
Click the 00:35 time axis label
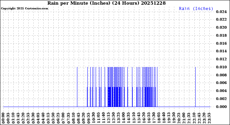coord(8,118)
